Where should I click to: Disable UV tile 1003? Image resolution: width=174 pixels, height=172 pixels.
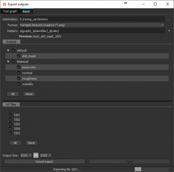pyautogui.click(x=10, y=124)
